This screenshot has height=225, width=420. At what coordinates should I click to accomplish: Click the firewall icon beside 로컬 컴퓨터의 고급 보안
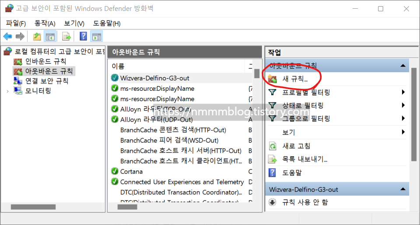coord(8,51)
